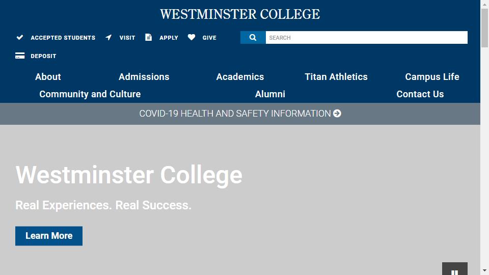Pause the hero slideshow
Viewport: 489px width, 275px height.
pyautogui.click(x=454, y=271)
